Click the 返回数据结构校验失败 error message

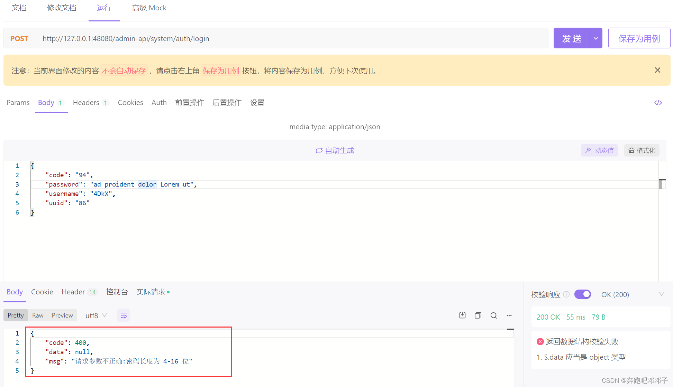tap(582, 342)
